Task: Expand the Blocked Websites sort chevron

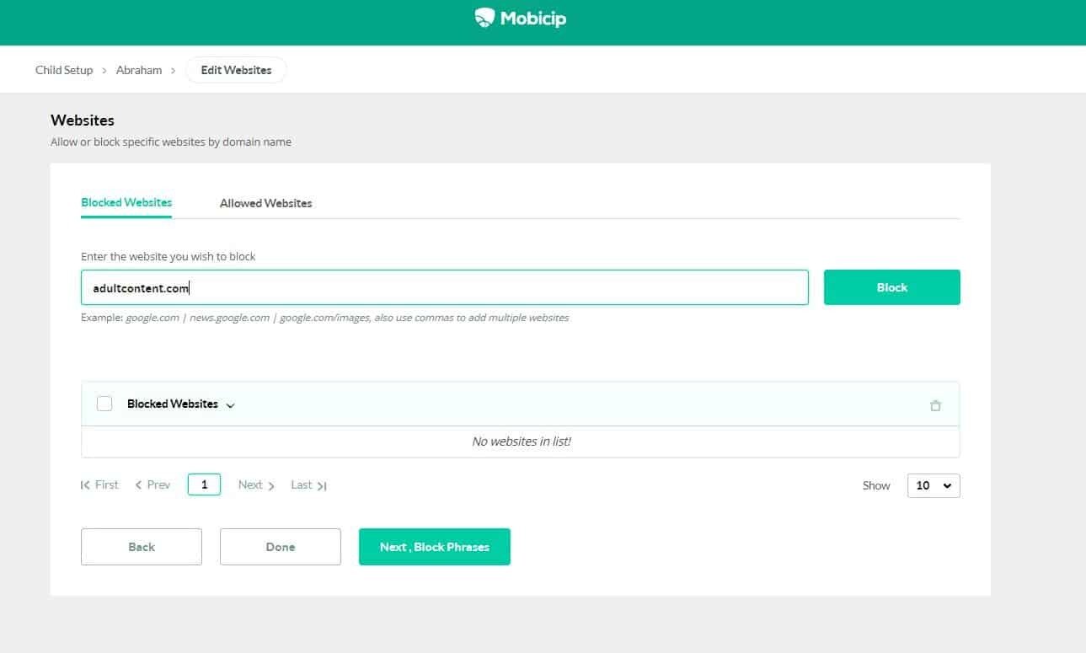Action: click(x=231, y=405)
